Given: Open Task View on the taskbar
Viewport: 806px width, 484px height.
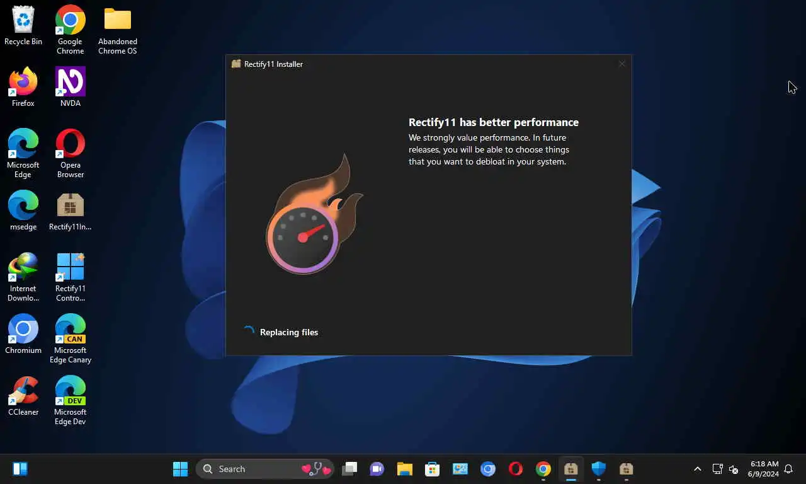Looking at the screenshot, I should (x=349, y=469).
